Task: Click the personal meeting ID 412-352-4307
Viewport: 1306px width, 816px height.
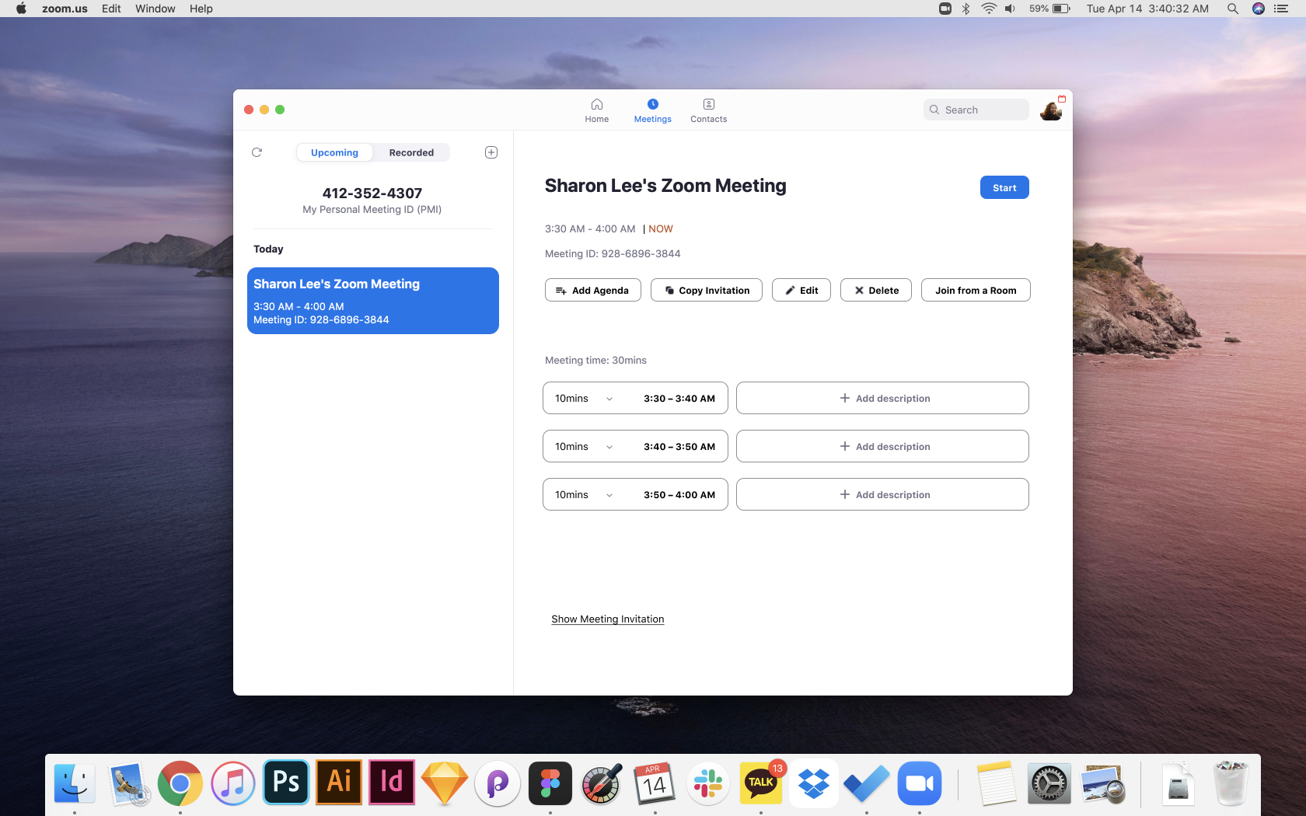Action: (x=372, y=193)
